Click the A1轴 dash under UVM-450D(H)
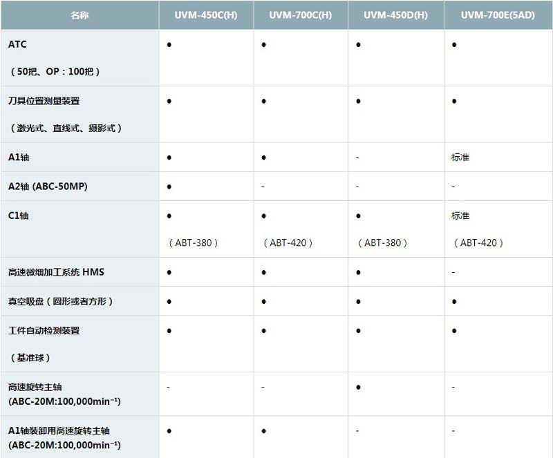Viewport: 553px width, 458px height. coord(357,158)
